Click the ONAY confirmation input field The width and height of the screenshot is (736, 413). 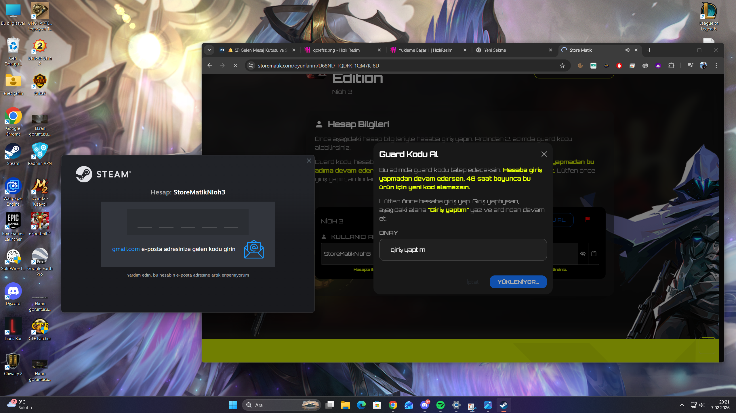click(463, 250)
